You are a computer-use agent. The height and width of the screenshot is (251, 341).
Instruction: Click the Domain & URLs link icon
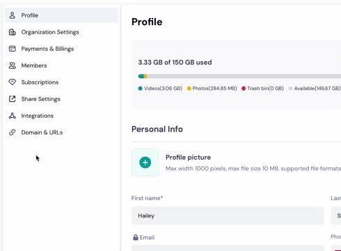click(x=13, y=132)
